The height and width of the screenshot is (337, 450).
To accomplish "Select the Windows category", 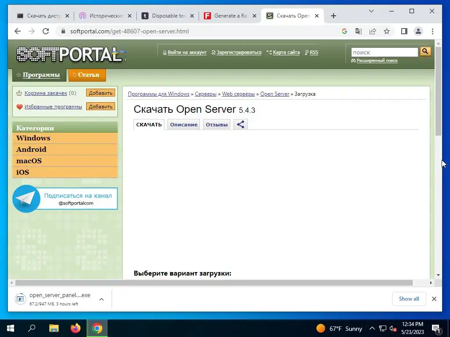I will [x=65, y=138].
